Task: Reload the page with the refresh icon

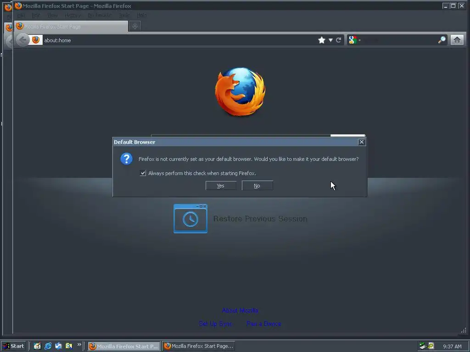Action: [x=338, y=40]
